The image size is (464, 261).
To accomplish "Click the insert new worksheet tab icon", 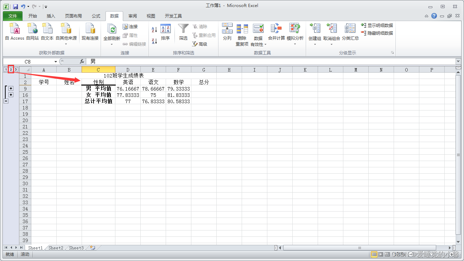I will (93, 248).
